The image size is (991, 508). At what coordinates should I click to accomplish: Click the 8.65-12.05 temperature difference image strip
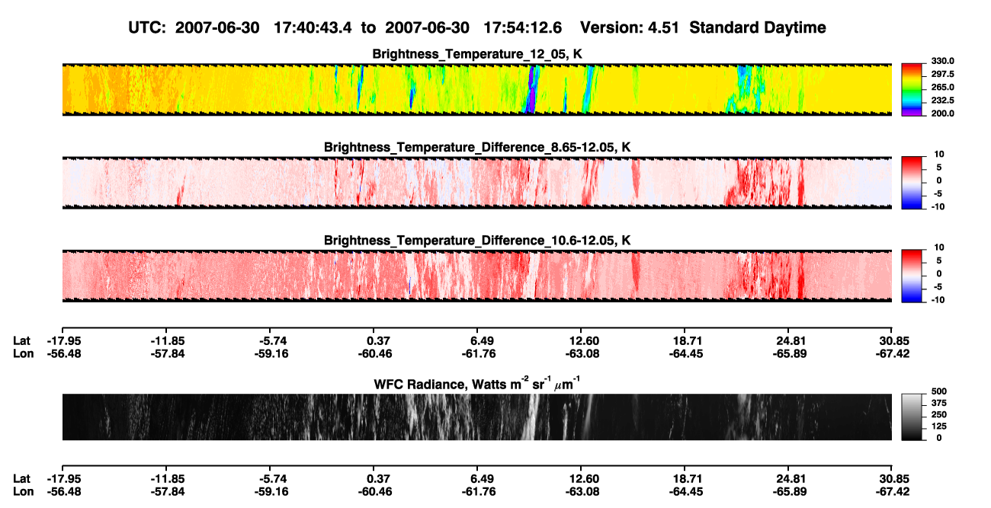pyautogui.click(x=477, y=183)
